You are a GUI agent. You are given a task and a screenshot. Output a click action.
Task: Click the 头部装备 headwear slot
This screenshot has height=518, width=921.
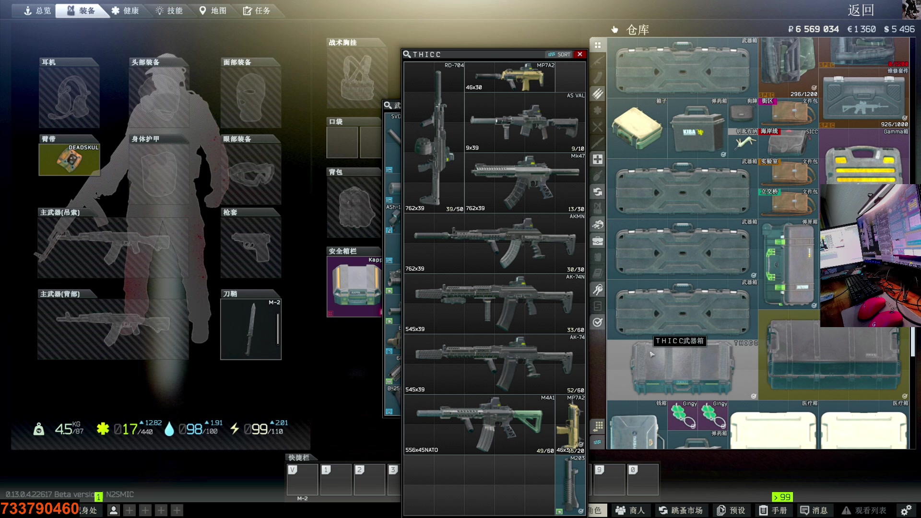(159, 97)
